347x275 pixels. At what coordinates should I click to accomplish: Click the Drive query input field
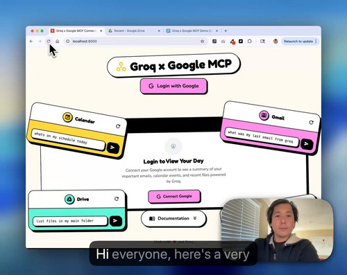click(70, 221)
